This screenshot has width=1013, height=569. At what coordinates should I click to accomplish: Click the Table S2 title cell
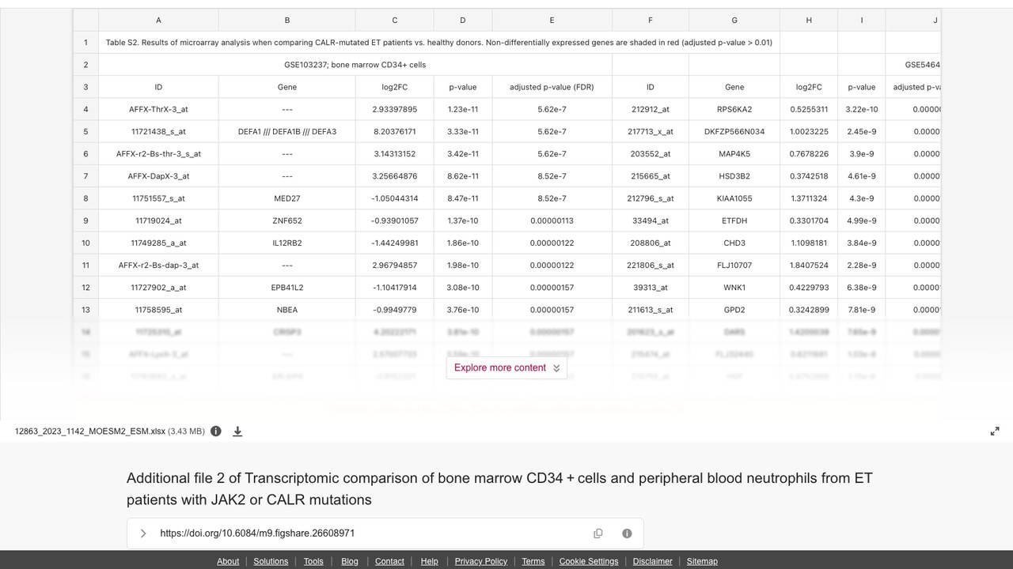(439, 43)
